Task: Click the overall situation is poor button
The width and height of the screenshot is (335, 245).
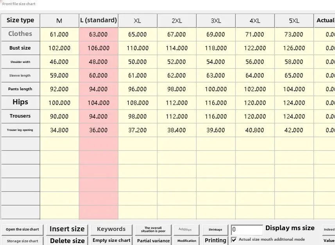Action: [x=153, y=229]
